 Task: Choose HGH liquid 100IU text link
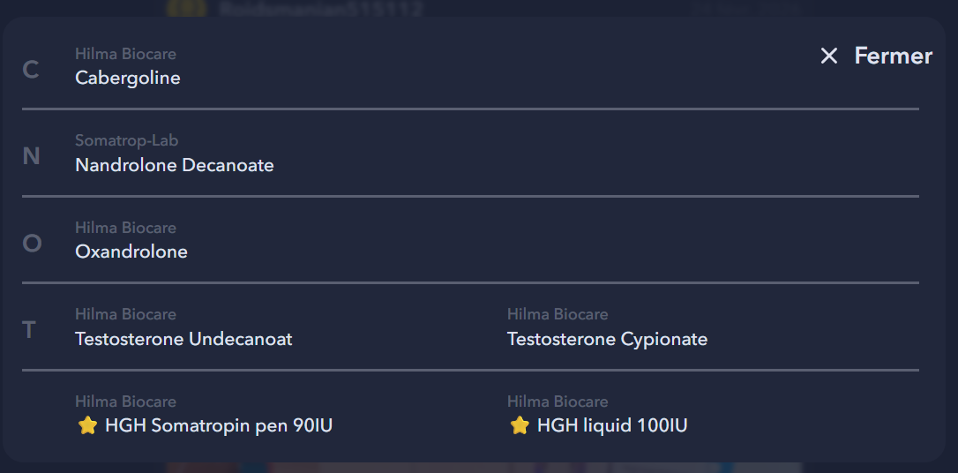[612, 426]
